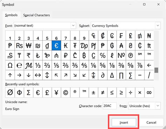Choose the Phi Φ recently used symbol

[x=19, y=93]
